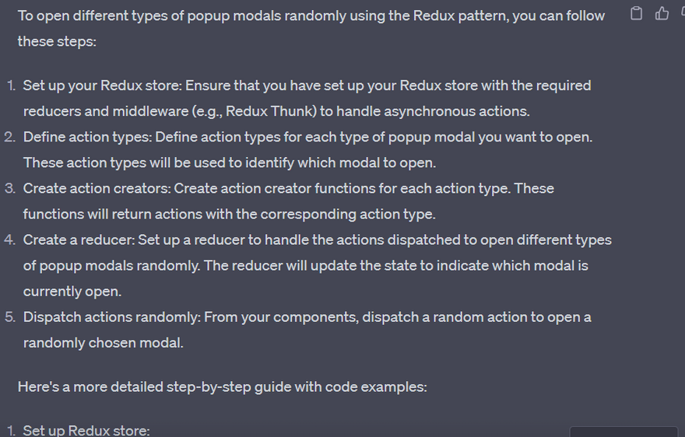685x437 pixels.
Task: Click the words "currently open."
Action: tap(71, 291)
